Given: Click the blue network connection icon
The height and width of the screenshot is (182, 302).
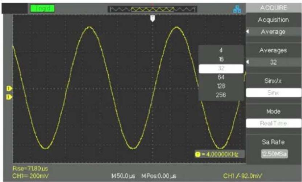Looking at the screenshot, I should (x=237, y=9).
